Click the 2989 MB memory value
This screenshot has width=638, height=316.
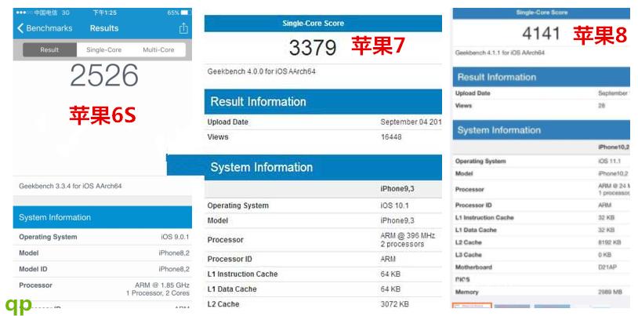tap(610, 292)
